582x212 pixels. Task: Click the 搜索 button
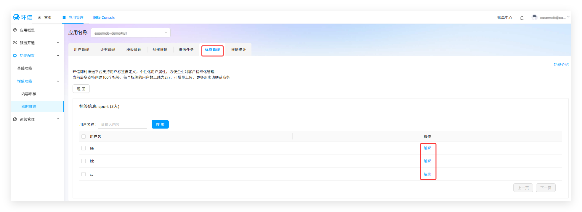point(160,124)
